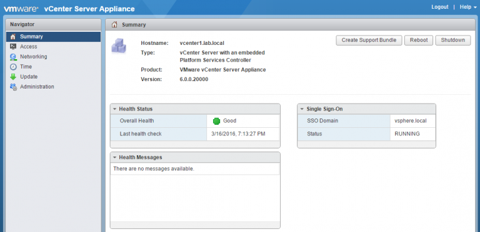Viewport: 480px width, 232px height.
Task: Select hostname vcenter1.lab.local text
Action: tap(202, 43)
